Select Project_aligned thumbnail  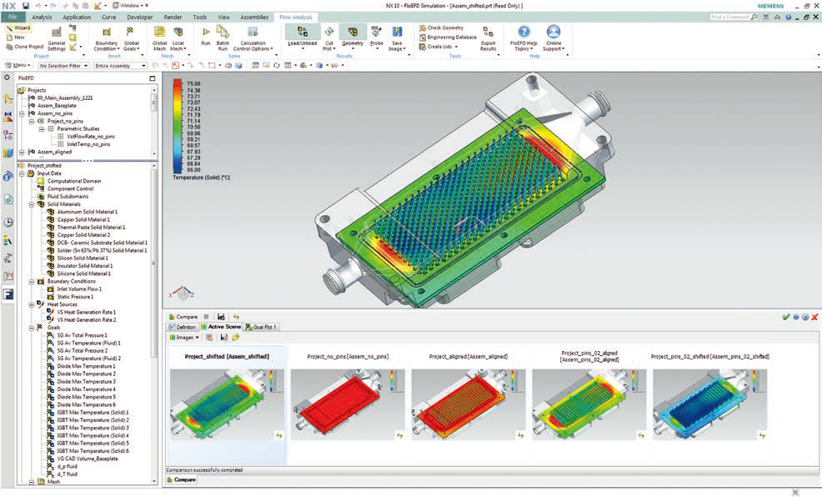tap(469, 404)
